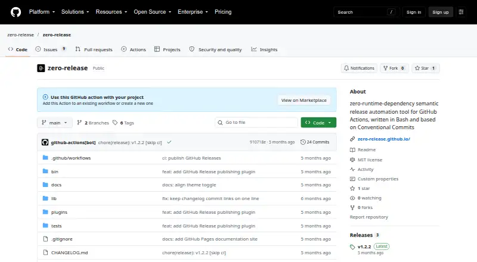Open the zero-release organization breadcrumb link
This screenshot has width=477, height=262.
[x=21, y=35]
